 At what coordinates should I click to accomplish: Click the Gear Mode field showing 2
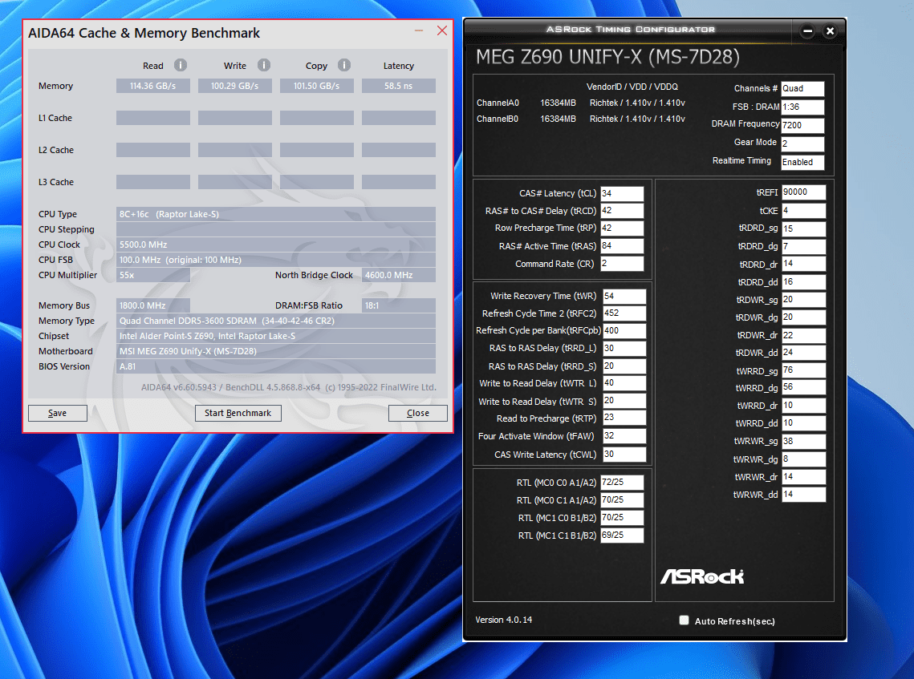click(x=802, y=143)
